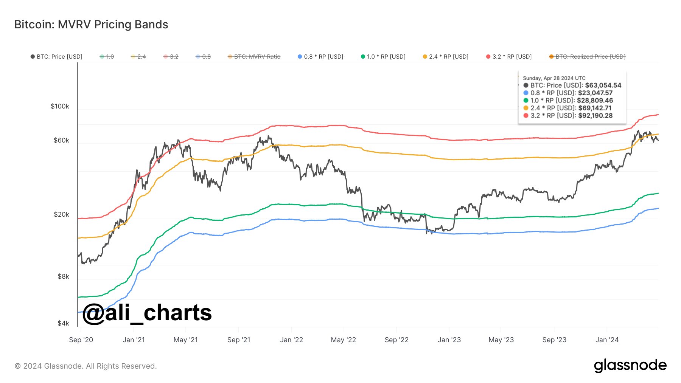Viewport: 681px width, 383px height.
Task: Click tooltip date Sunday, Apr 28 2024 UTC
Action: click(x=554, y=78)
